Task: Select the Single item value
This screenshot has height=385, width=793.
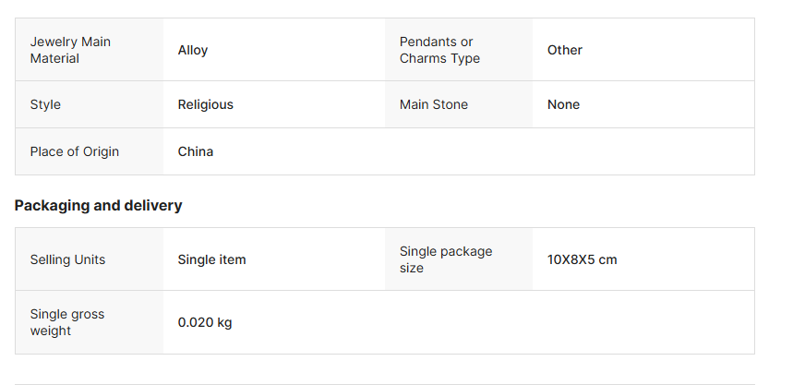Action: coord(212,259)
